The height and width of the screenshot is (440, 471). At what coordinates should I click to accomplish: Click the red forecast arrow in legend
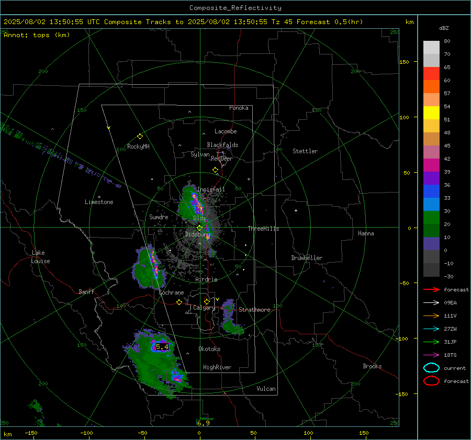431,289
